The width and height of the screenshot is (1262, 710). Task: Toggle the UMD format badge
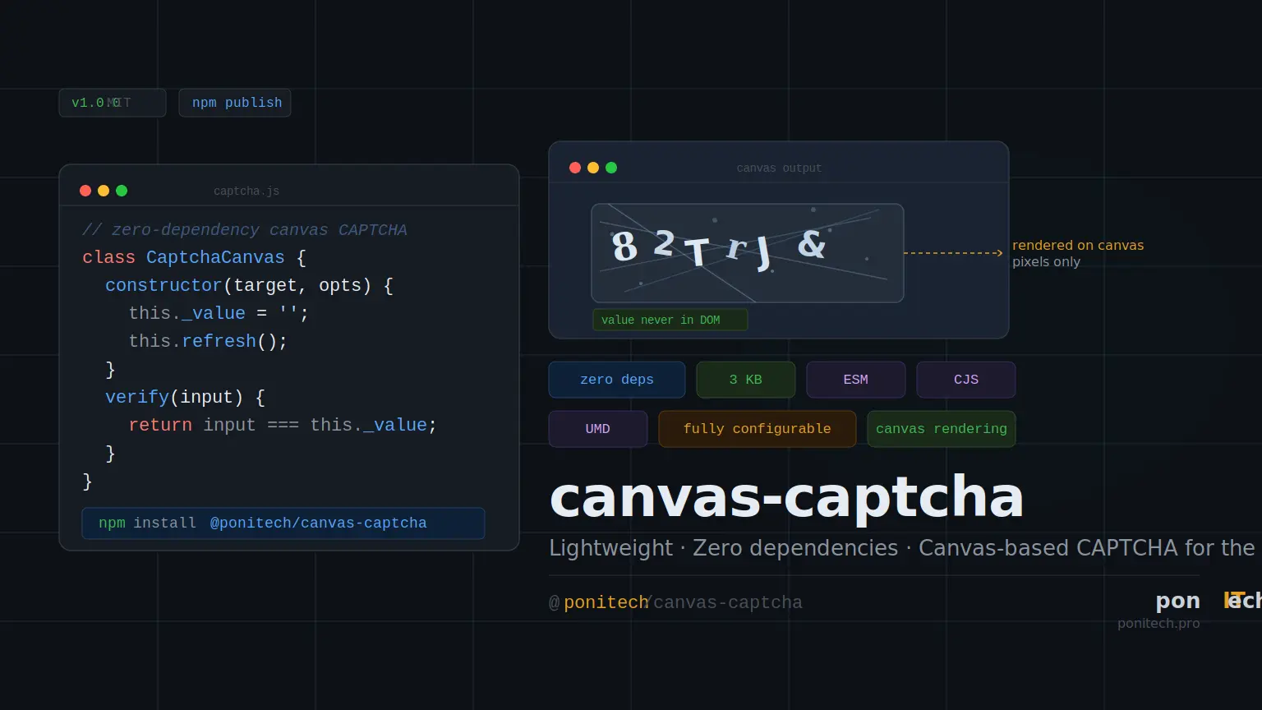597,428
